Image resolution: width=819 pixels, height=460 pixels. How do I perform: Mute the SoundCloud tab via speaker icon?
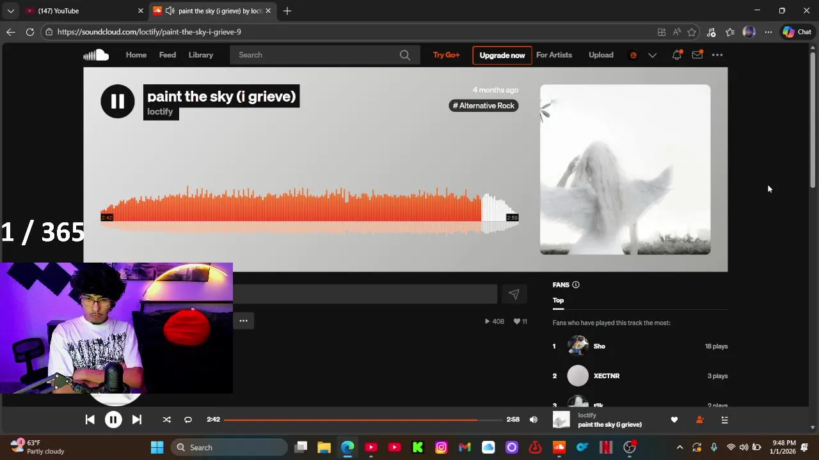[x=170, y=11]
